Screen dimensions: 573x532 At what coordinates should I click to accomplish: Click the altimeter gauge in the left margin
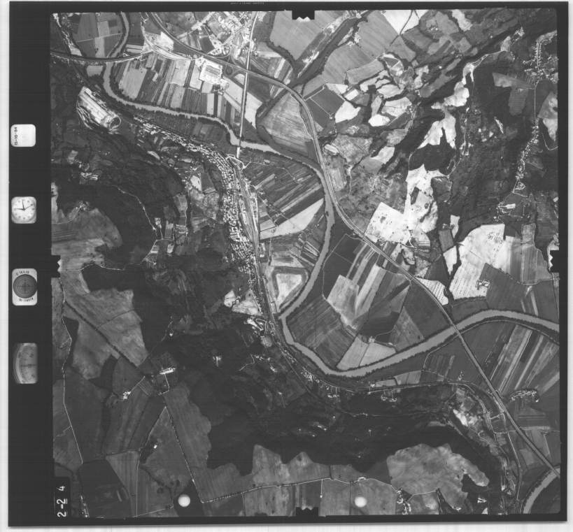(25, 363)
